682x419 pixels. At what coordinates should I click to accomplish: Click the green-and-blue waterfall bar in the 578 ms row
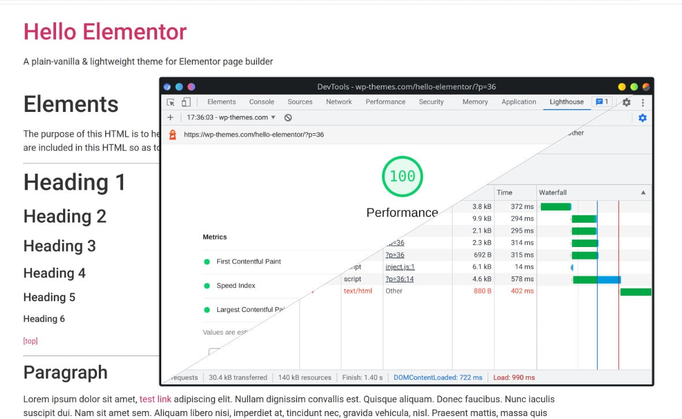(596, 280)
